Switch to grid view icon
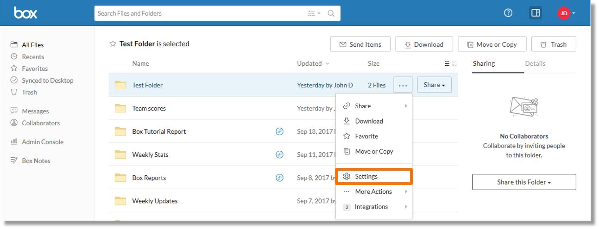This screenshot has width=599, height=229. [454, 64]
